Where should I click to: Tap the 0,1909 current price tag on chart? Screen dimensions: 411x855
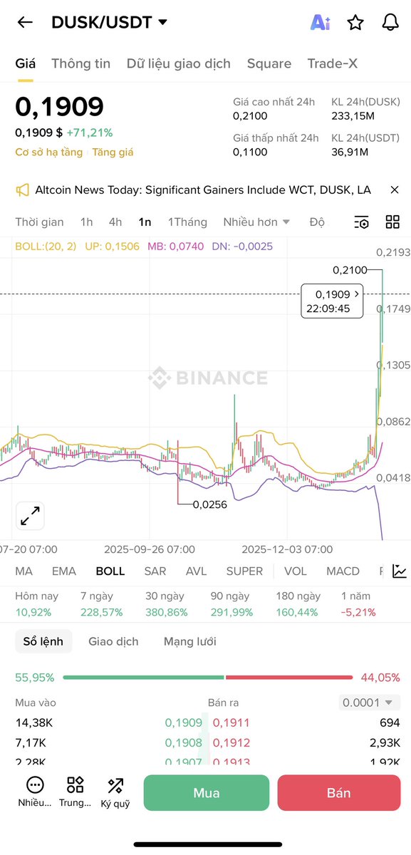333,301
